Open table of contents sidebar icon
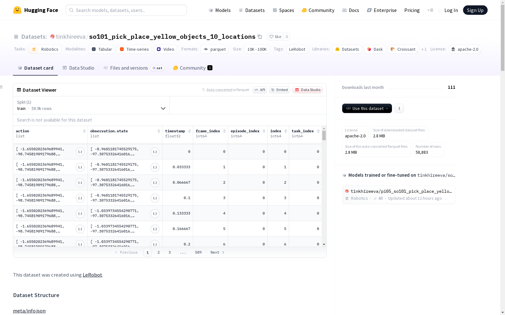 2,87
